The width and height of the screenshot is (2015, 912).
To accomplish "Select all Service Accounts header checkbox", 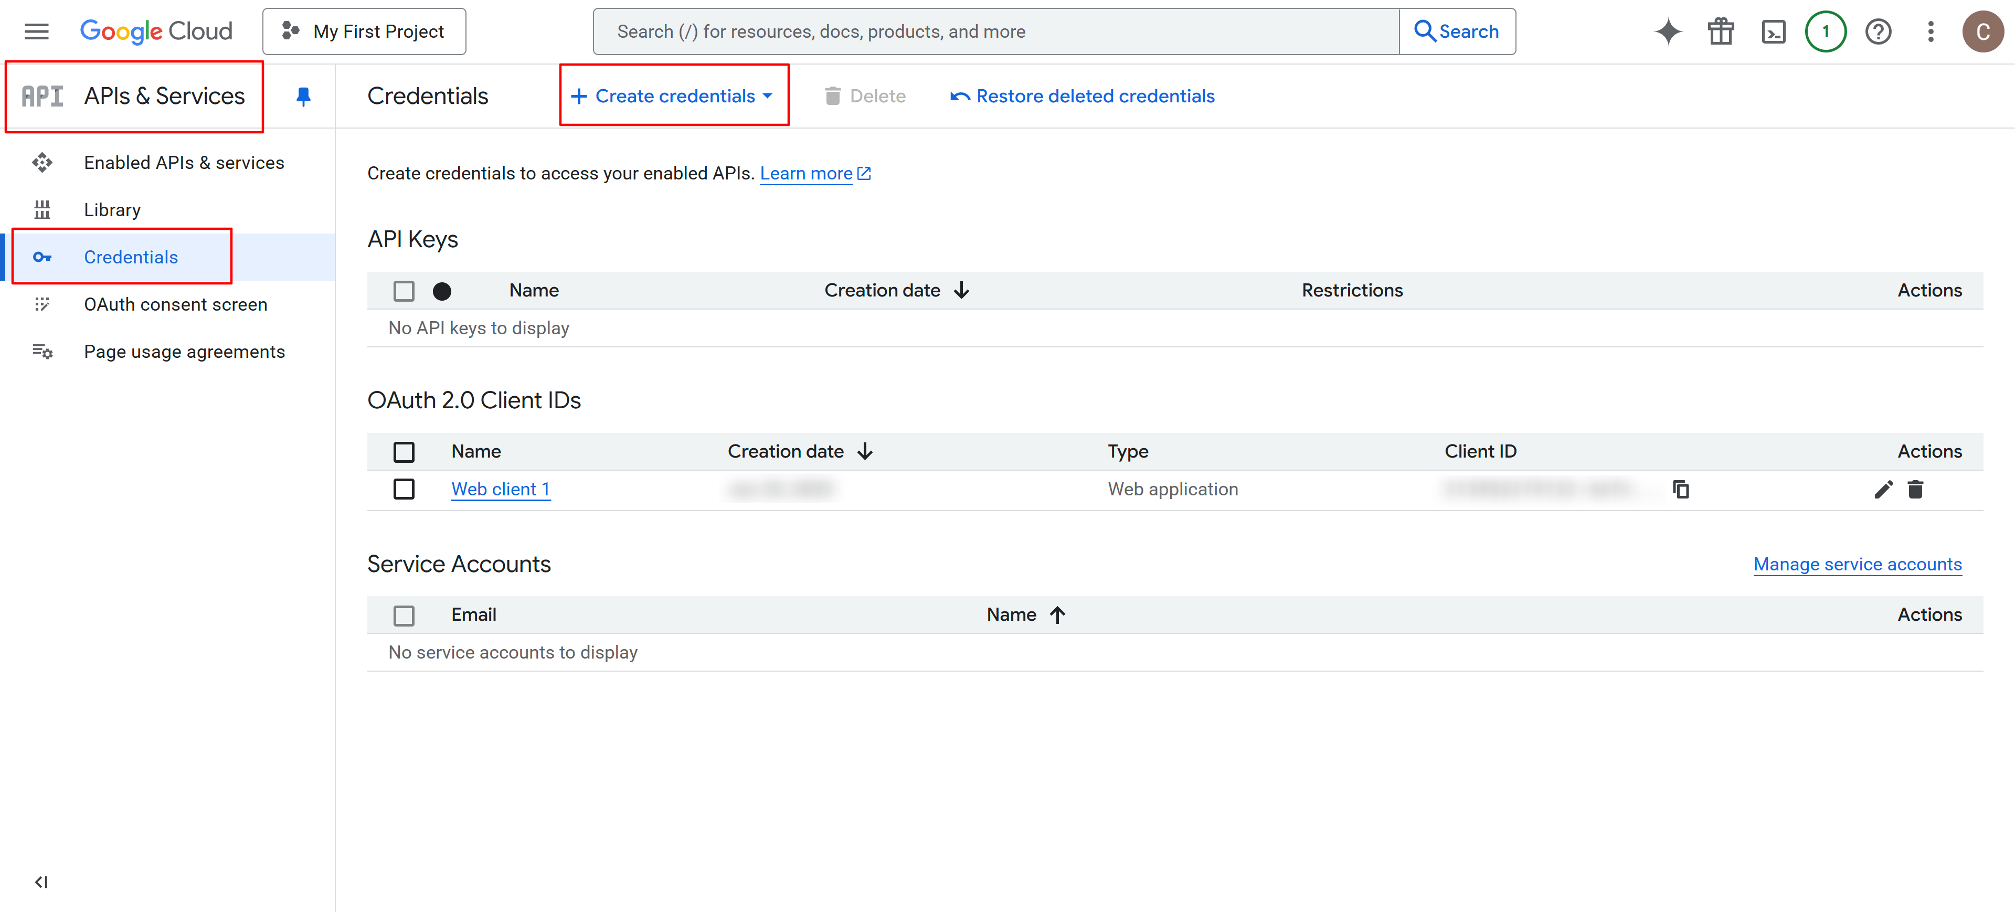I will pos(404,616).
